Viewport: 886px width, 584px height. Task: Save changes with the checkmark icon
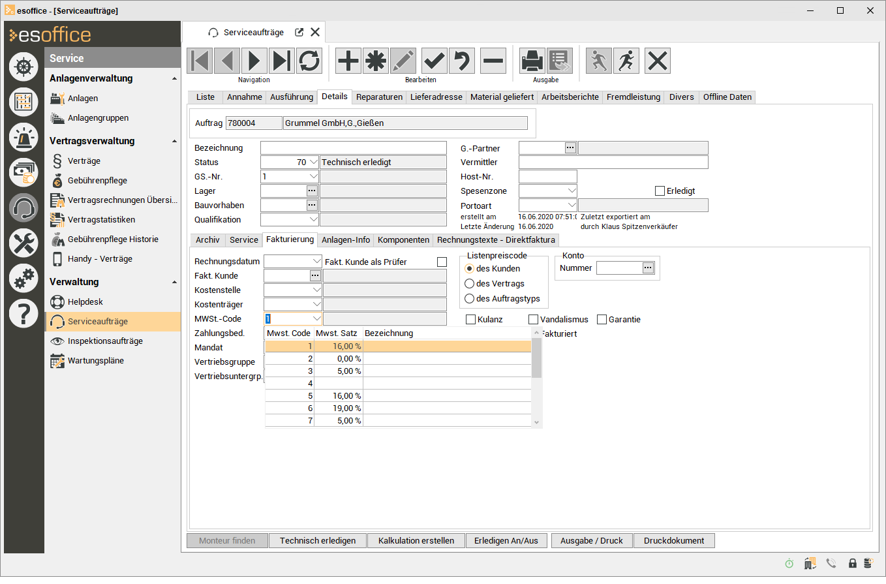point(435,61)
